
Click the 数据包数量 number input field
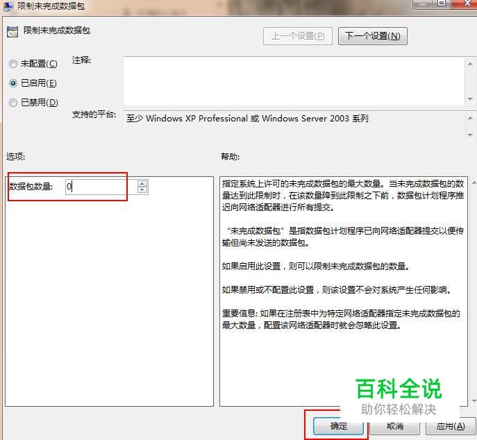coord(101,187)
